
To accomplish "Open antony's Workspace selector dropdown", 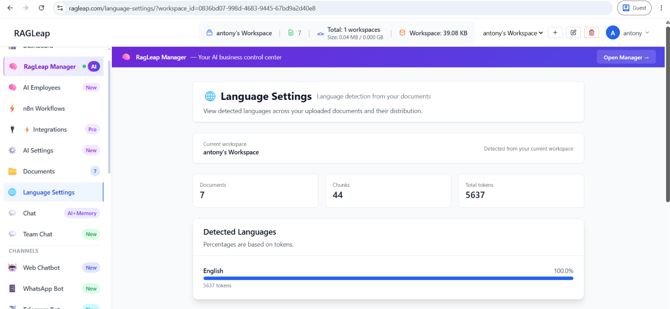I will click(x=513, y=33).
